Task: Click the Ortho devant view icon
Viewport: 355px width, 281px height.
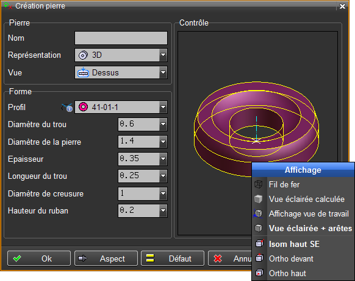Action: tap(259, 258)
